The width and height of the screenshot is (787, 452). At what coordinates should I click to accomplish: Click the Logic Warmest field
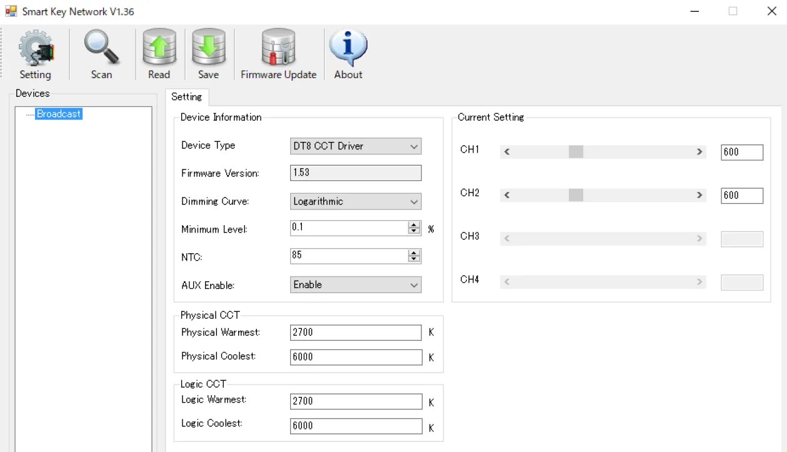click(x=356, y=401)
